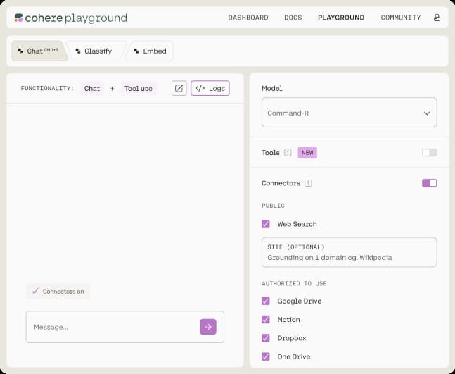Open the Logs code view

pyautogui.click(x=210, y=88)
